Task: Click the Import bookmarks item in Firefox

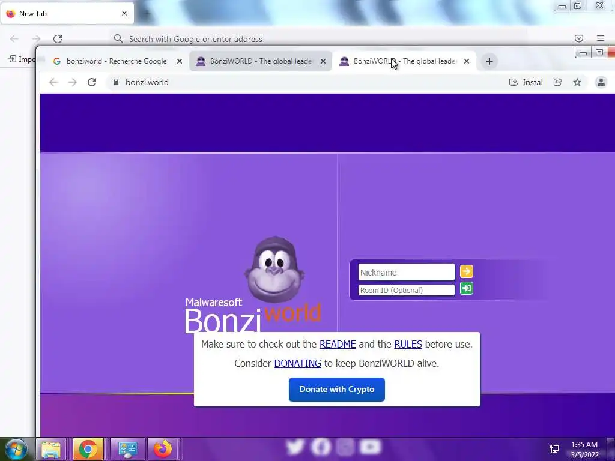Action: 22,59
